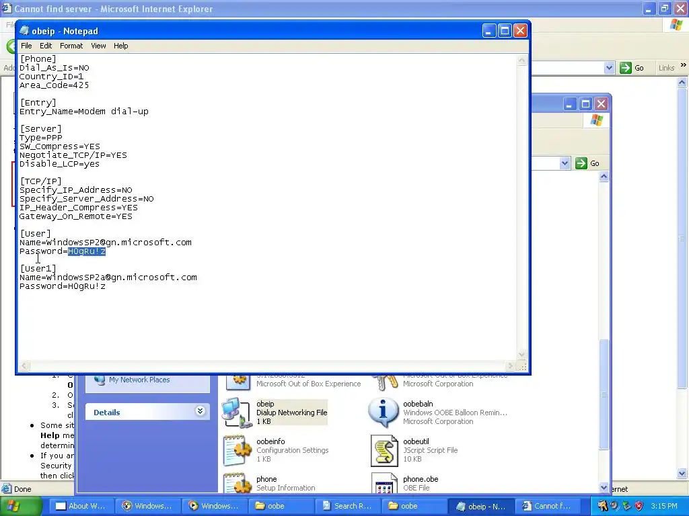Image resolution: width=689 pixels, height=516 pixels.
Task: Click the Area_Code=425 line
Action: click(x=54, y=85)
